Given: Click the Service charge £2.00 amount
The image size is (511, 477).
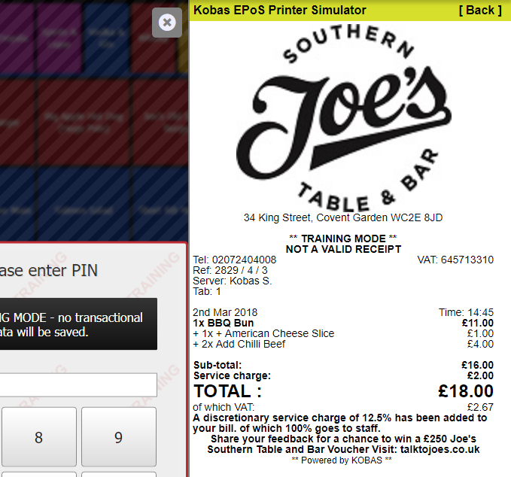Looking at the screenshot, I should pyautogui.click(x=480, y=375).
